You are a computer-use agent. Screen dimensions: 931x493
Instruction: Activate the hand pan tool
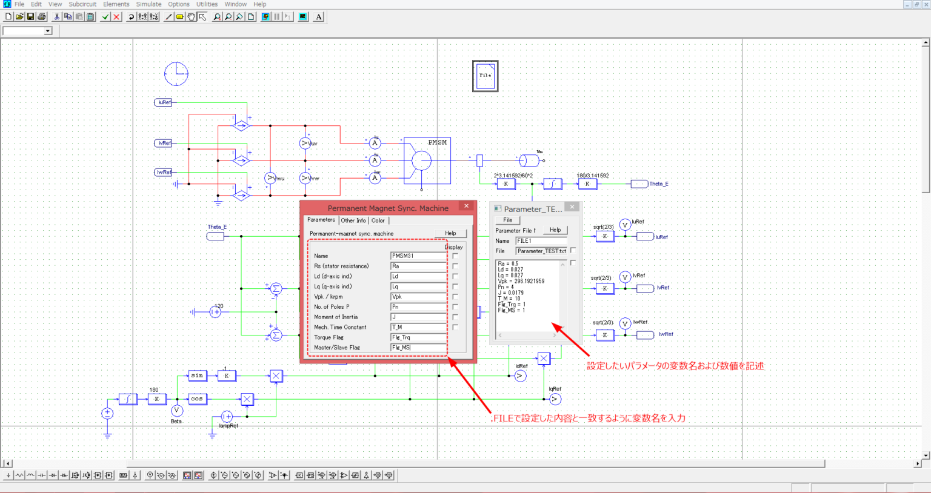(191, 17)
